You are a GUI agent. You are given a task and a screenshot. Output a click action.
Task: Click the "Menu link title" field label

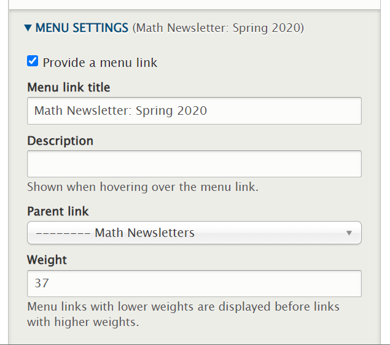pyautogui.click(x=69, y=87)
